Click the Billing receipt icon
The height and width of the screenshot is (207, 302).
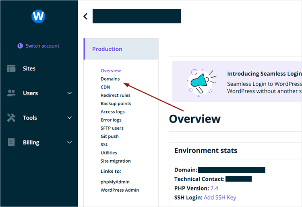11,142
